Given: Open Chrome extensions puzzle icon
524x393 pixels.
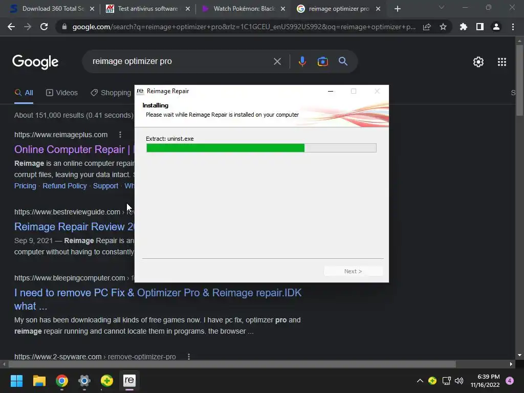Looking at the screenshot, I should 464,27.
